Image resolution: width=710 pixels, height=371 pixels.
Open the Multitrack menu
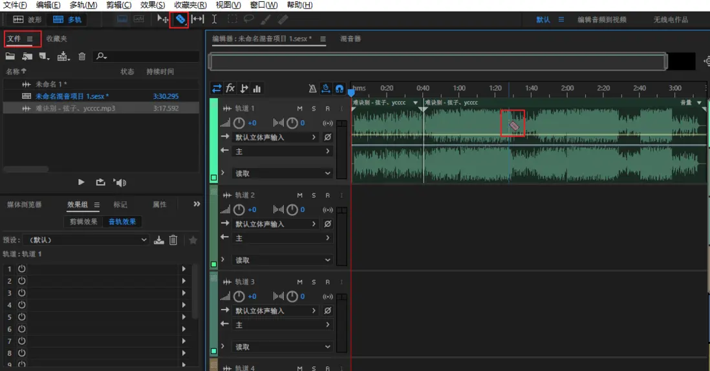tap(83, 5)
